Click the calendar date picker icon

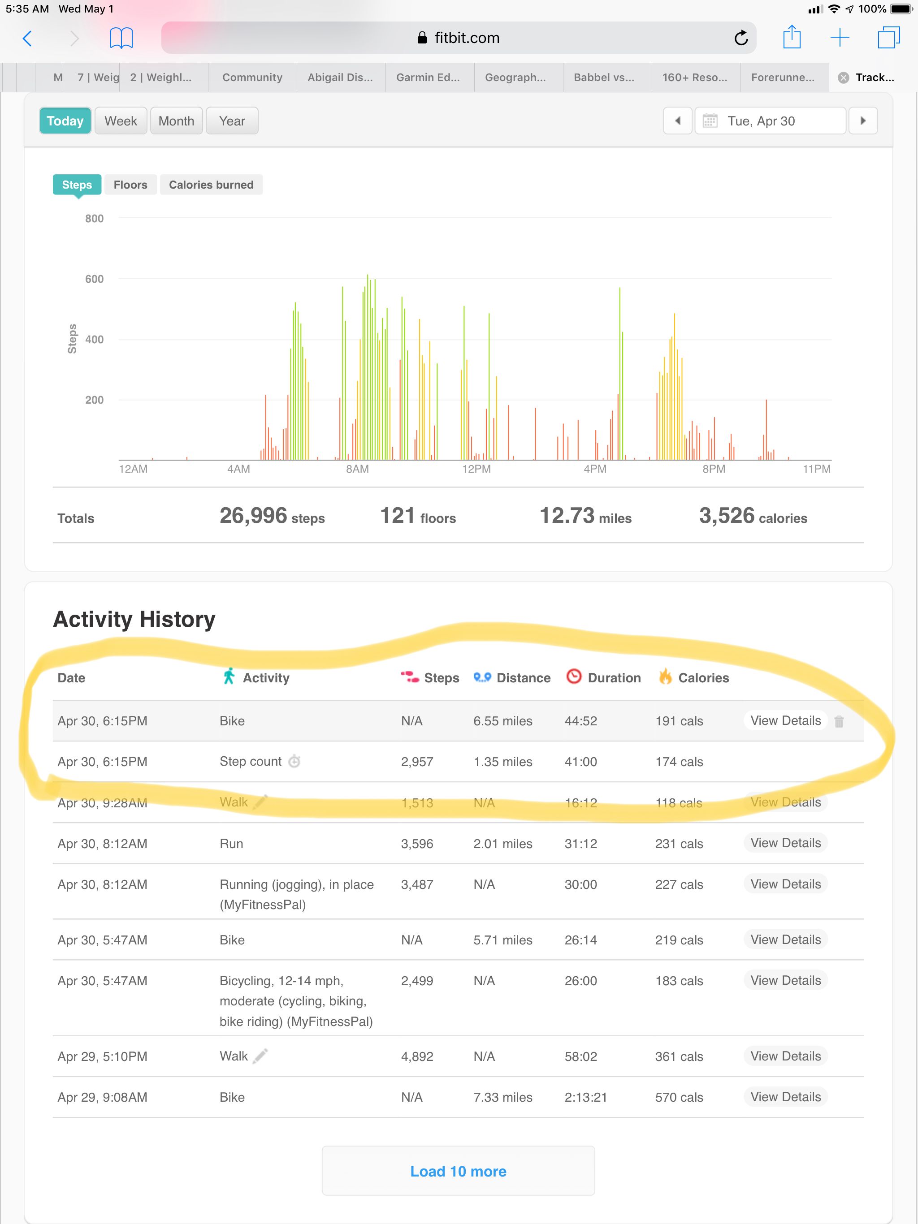[x=709, y=121]
